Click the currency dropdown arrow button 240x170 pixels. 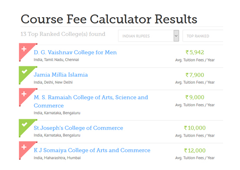pyautogui.click(x=176, y=36)
